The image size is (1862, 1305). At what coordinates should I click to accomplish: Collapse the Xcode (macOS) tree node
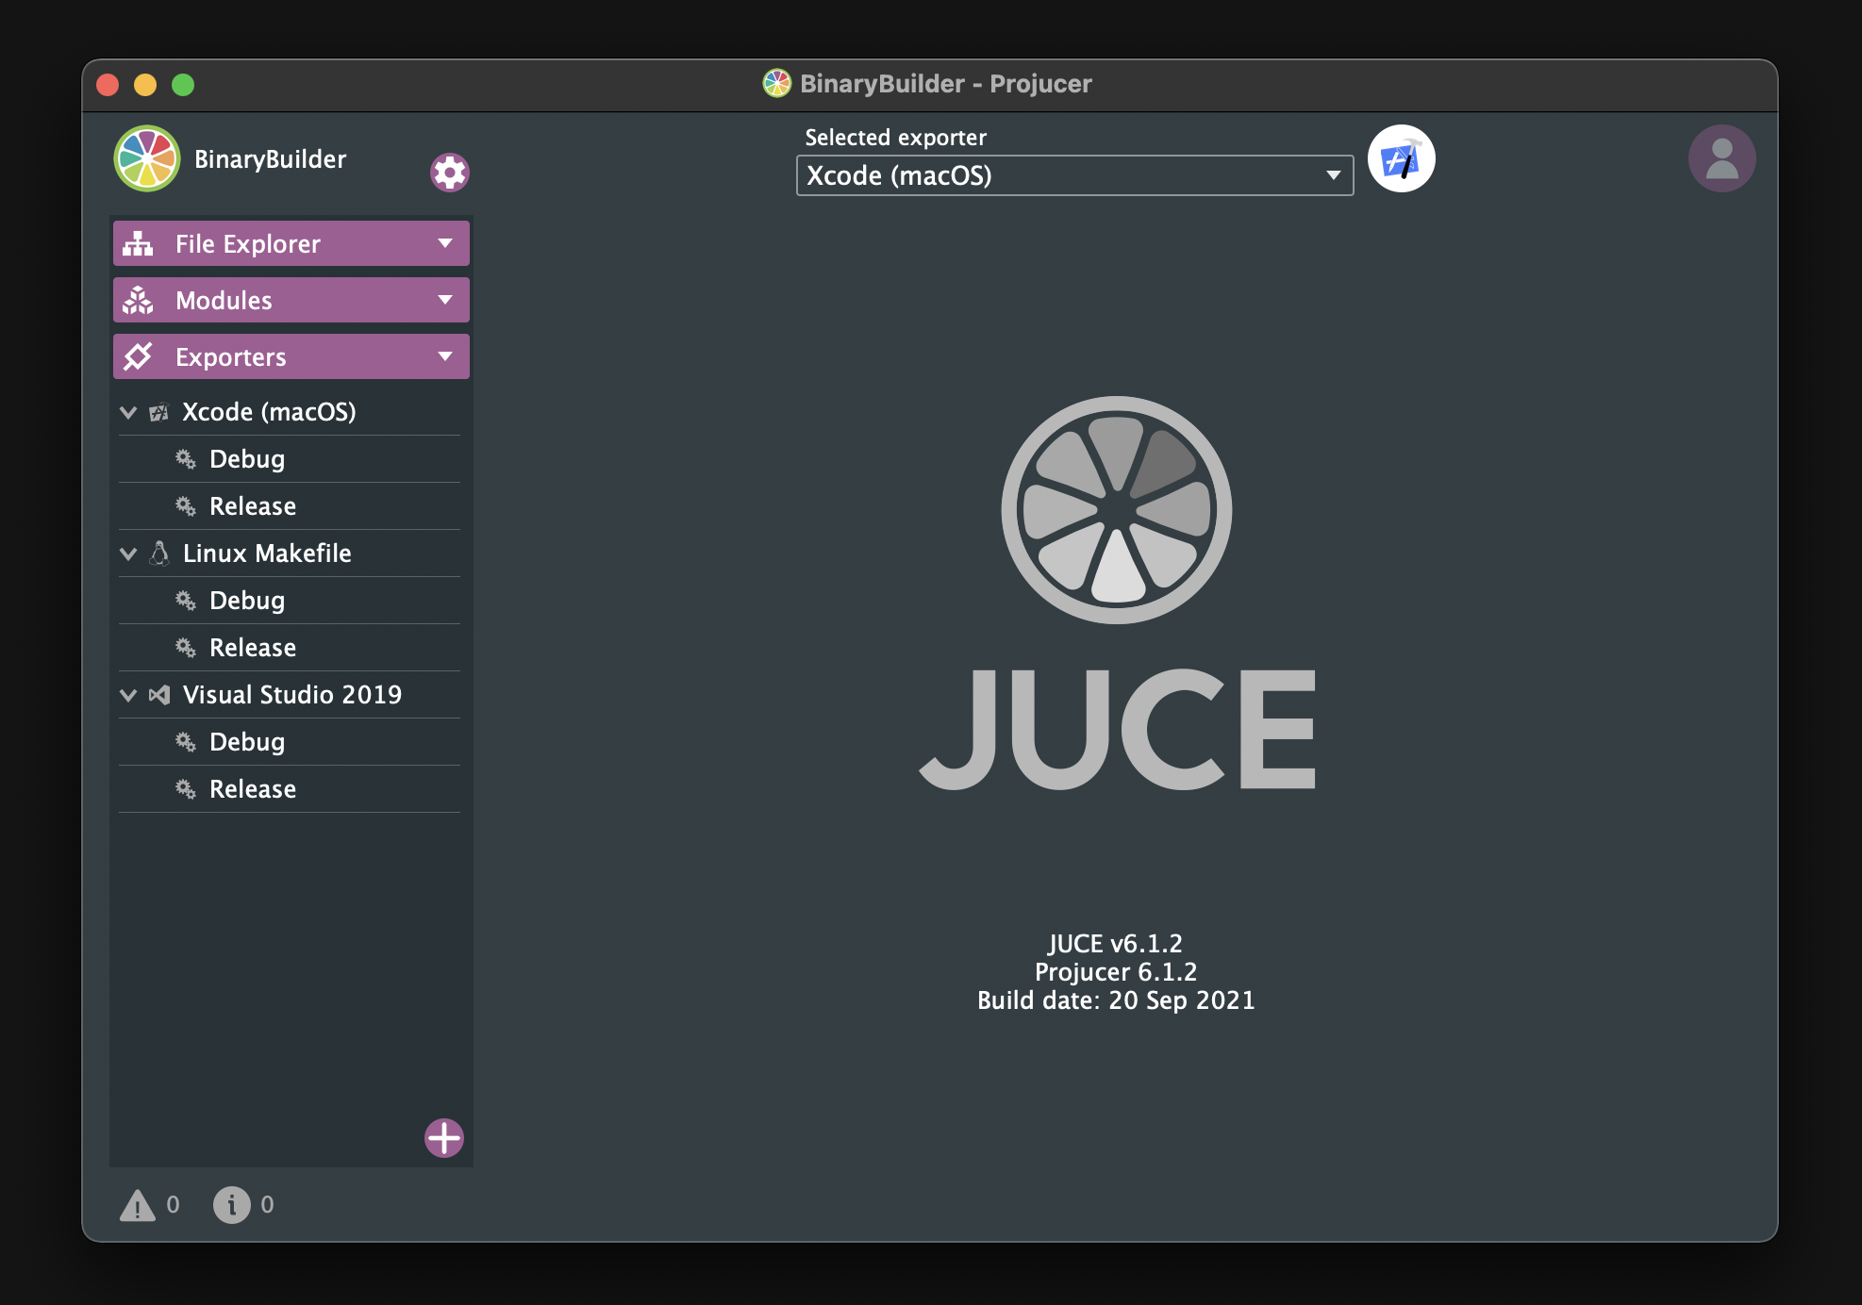128,412
